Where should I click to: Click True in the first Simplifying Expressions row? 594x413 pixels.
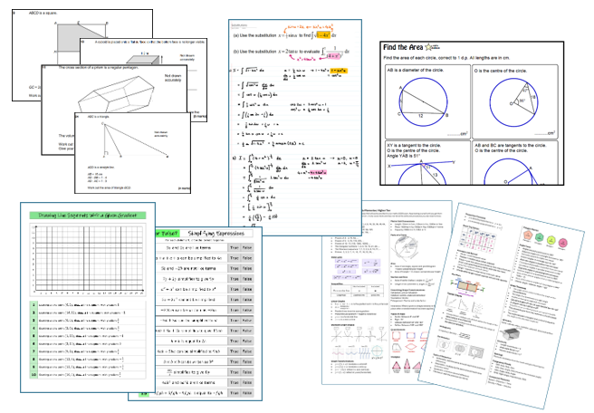click(235, 248)
